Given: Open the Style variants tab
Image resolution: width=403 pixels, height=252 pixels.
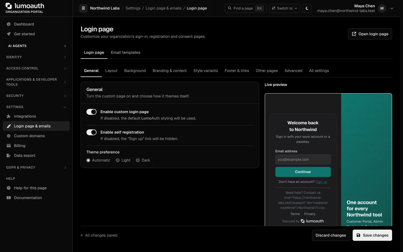Looking at the screenshot, I should [x=206, y=71].
